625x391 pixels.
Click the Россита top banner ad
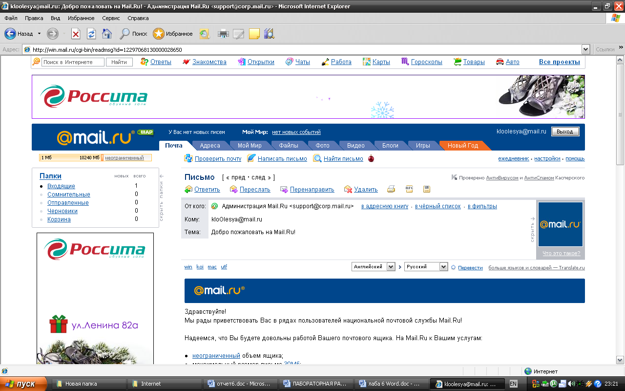click(308, 97)
